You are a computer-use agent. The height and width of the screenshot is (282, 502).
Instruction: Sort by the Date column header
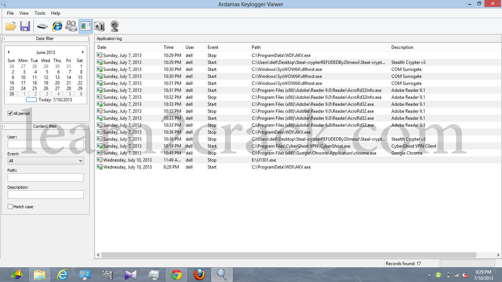click(x=128, y=47)
